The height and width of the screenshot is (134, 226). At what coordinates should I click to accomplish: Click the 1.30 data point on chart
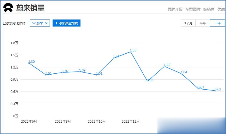coord(29,63)
